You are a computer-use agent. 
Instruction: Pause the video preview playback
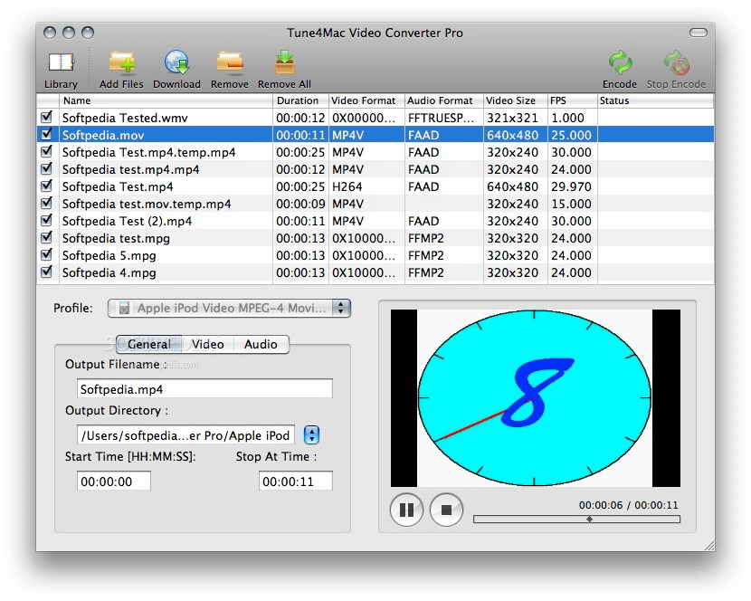406,510
